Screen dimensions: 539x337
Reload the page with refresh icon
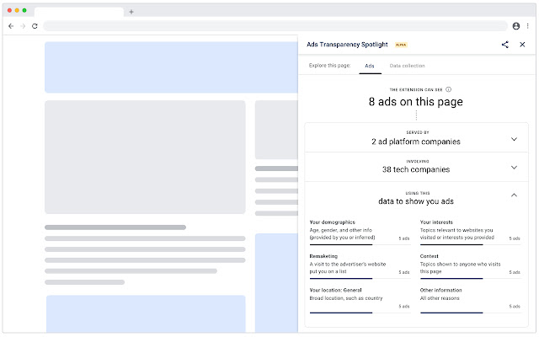pos(35,26)
